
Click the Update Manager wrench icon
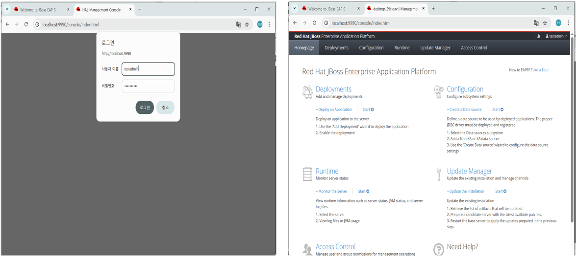coord(439,174)
